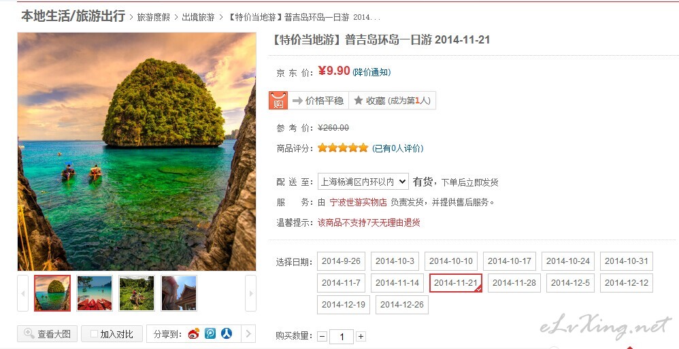Show next thumbnails with right arrow
This screenshot has width=679, height=349.
point(251,293)
